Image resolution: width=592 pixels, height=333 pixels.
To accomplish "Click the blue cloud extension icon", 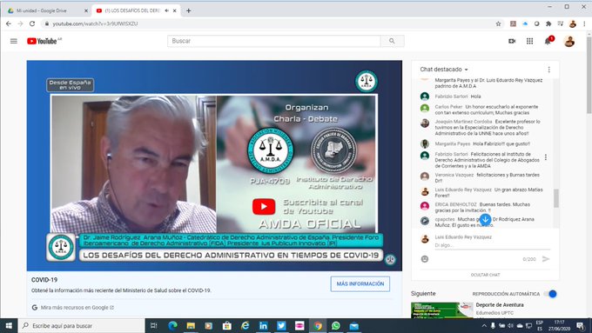I will point(525,23).
